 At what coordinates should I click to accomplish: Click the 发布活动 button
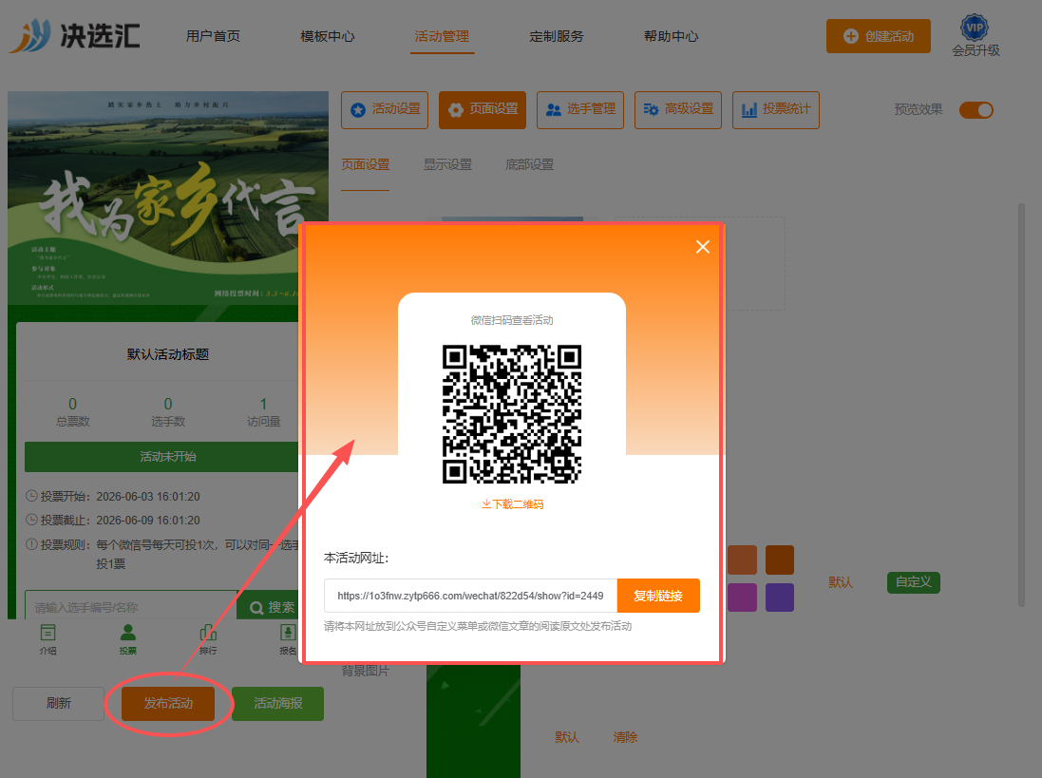coord(168,704)
